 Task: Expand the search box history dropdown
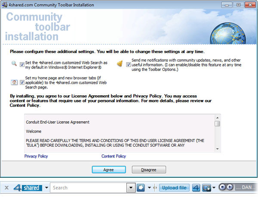131,188
